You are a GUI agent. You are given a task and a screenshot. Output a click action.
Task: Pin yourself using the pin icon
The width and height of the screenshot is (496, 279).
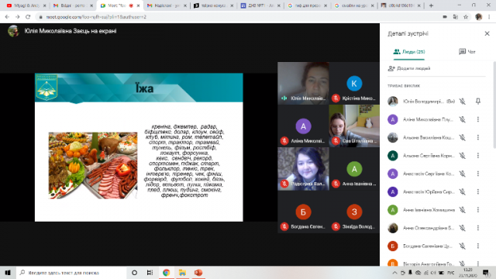pyautogui.click(x=478, y=102)
